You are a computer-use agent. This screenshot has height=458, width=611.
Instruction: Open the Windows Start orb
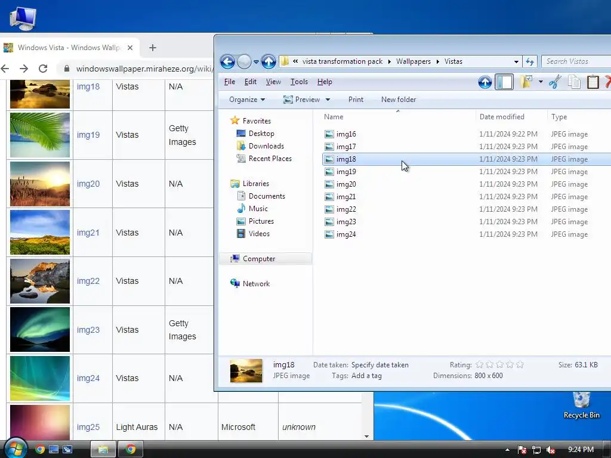pos(15,448)
